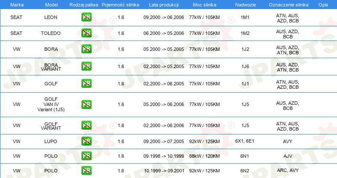This screenshot has height=178, width=337.
Task: Click the 06.2000 -> 05.2006 production dates
Action: click(164, 33)
